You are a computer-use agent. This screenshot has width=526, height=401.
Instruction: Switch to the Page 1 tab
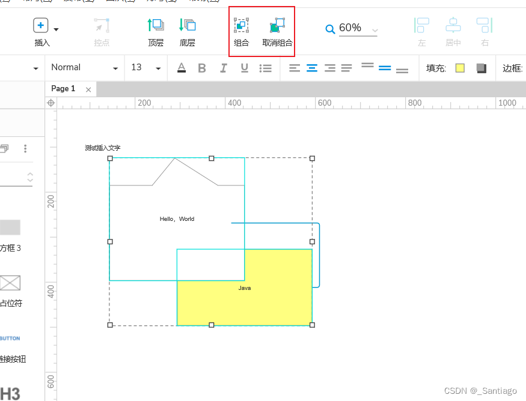pos(63,89)
